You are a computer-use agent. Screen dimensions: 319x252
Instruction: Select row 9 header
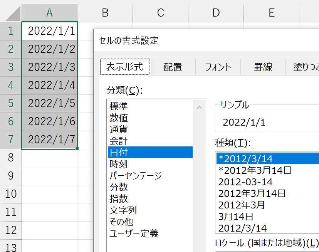click(10, 176)
